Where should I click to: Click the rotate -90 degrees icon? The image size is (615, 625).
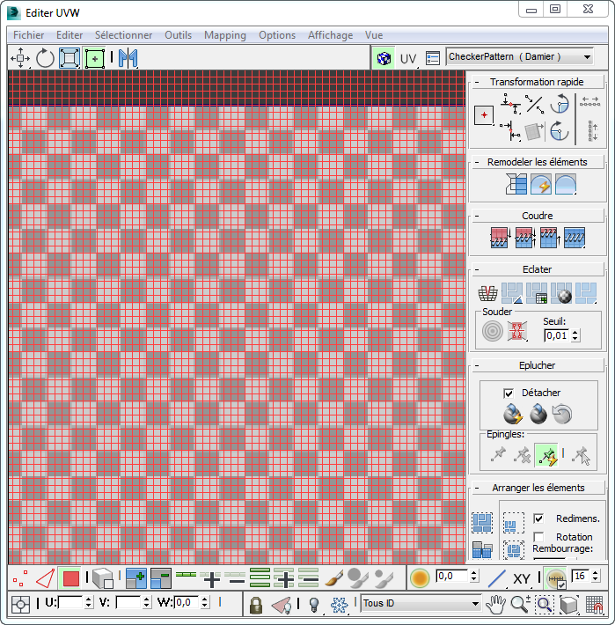pyautogui.click(x=560, y=131)
